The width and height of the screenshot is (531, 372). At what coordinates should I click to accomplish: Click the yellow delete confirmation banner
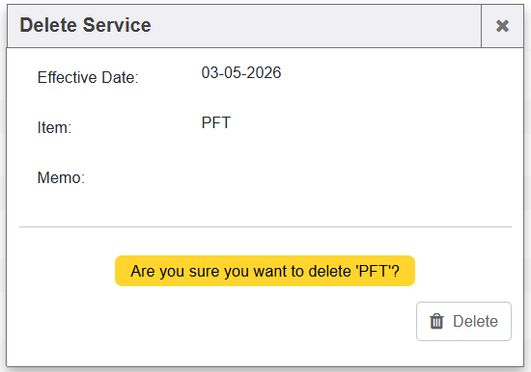(x=265, y=271)
